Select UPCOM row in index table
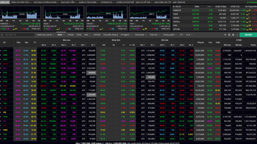The height and width of the screenshot is (144, 257). (215, 29)
